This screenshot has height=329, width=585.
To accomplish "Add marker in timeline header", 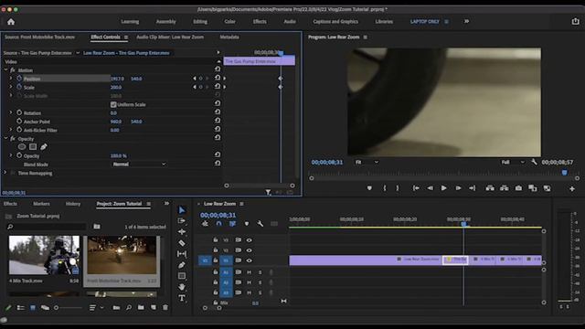I will point(247,224).
